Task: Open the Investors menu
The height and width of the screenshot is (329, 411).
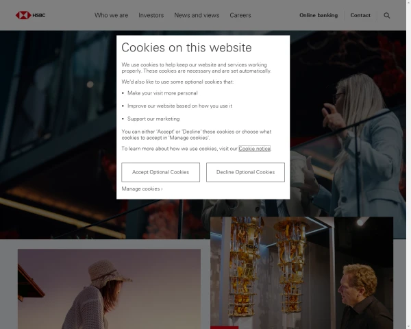Action: coord(151,15)
